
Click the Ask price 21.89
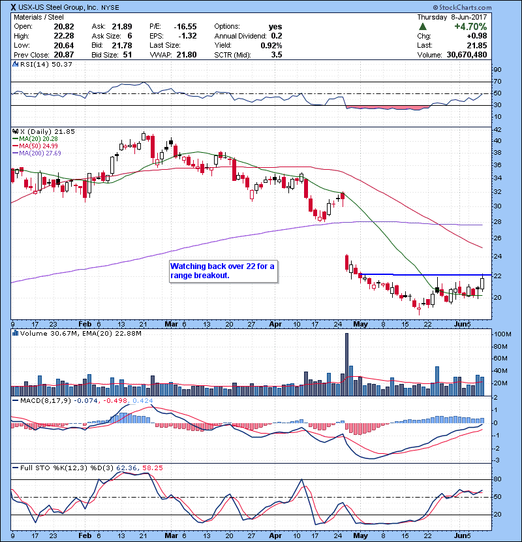[x=121, y=27]
